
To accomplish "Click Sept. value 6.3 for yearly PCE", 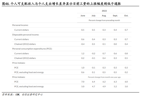I will [115, 82].
